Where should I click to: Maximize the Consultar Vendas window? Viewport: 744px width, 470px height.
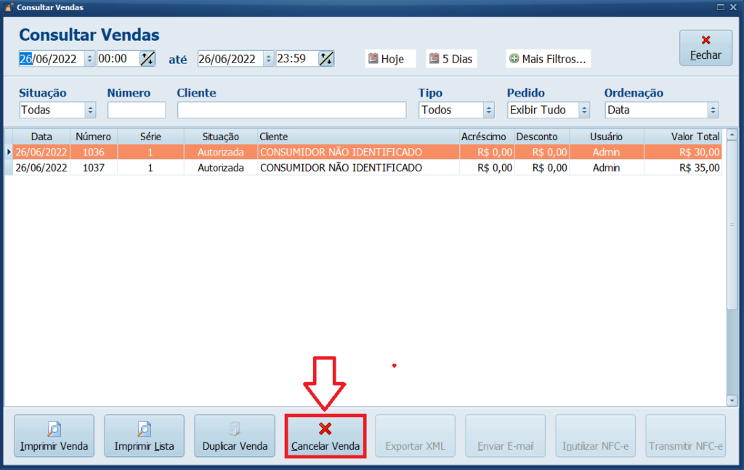tap(720, 7)
